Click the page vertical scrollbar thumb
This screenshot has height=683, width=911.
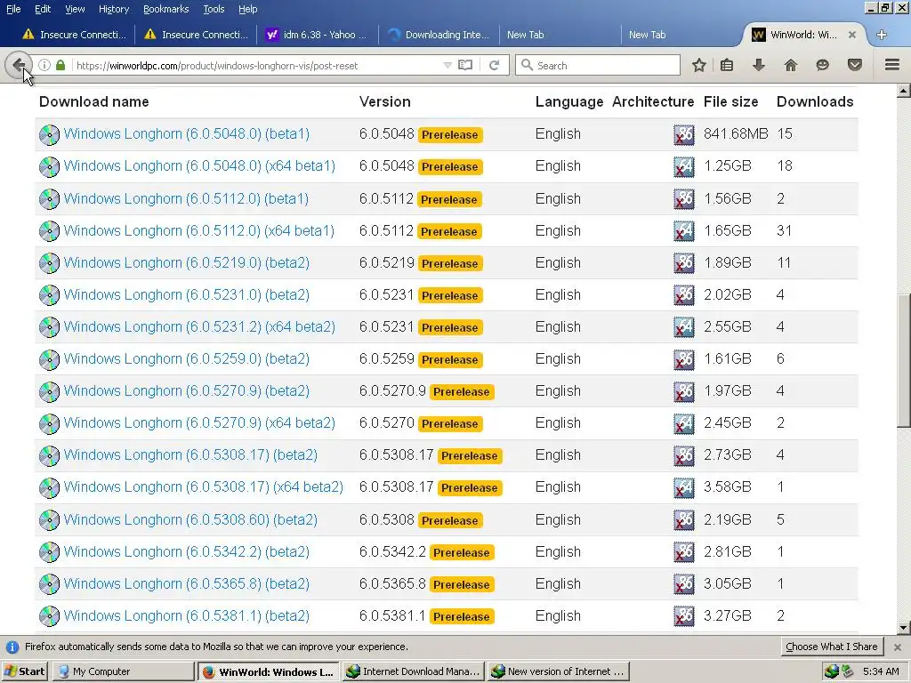click(904, 360)
